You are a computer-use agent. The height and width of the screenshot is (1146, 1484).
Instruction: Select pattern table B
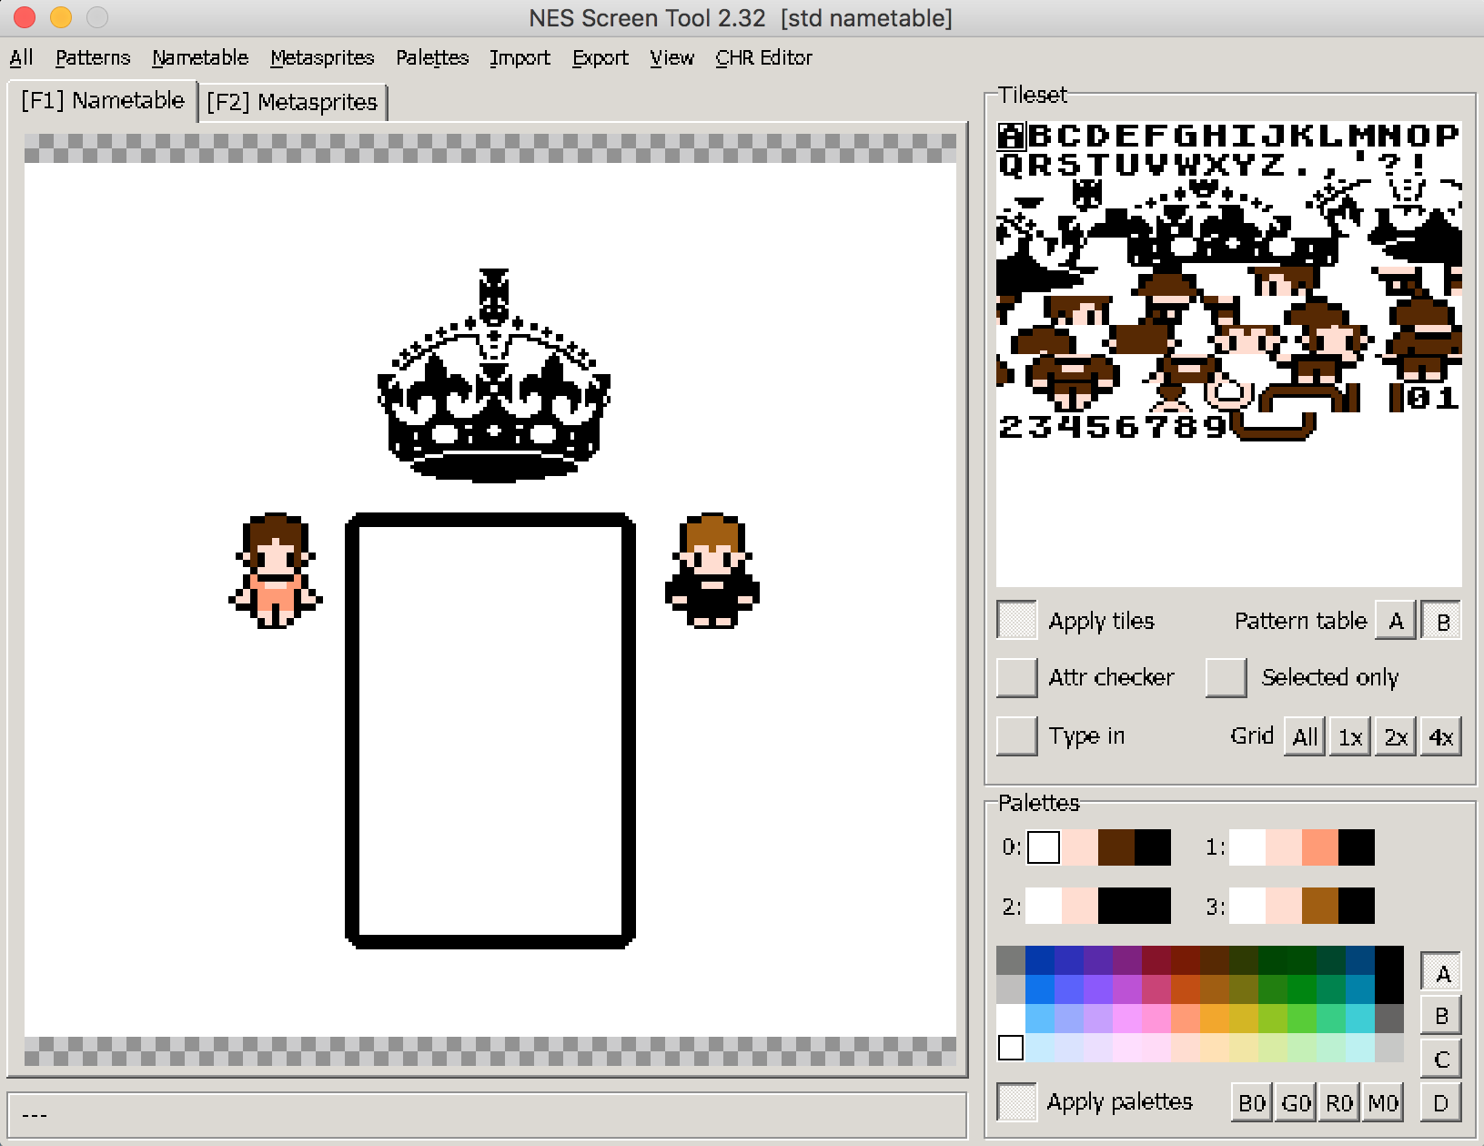click(x=1442, y=621)
